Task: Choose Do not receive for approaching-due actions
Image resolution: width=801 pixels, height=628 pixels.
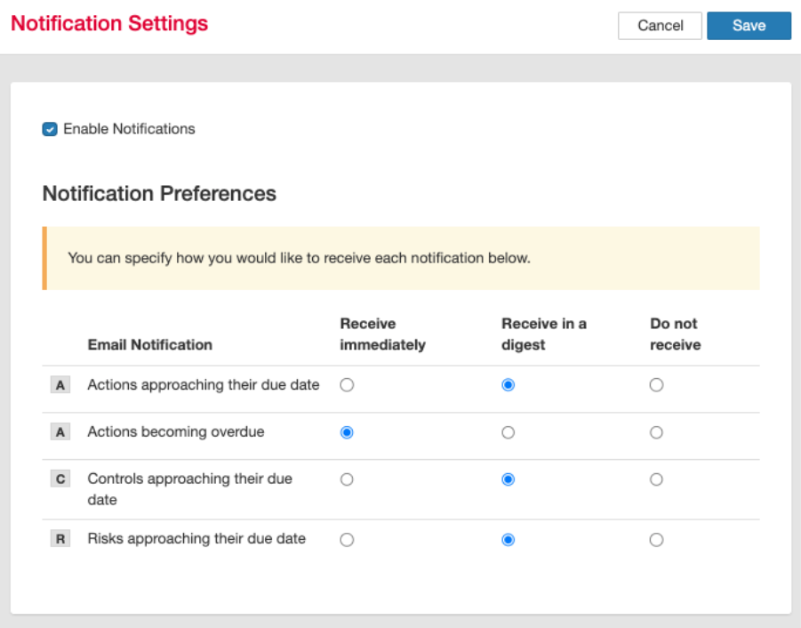Action: click(x=656, y=385)
